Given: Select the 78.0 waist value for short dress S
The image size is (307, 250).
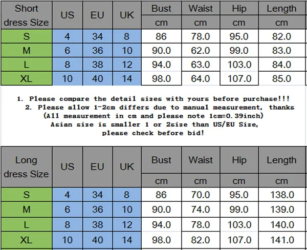Looking at the screenshot, I should click(x=201, y=36).
